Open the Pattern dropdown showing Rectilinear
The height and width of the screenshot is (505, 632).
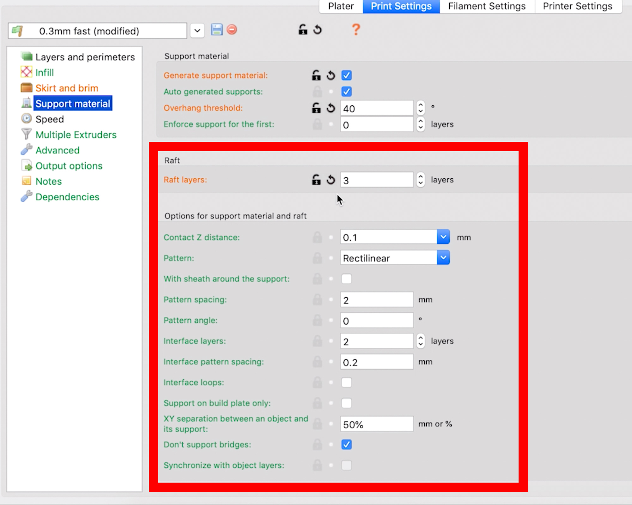point(443,258)
